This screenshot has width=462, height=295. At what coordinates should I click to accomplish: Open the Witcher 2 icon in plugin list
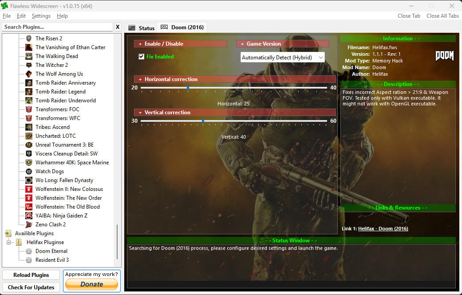(29, 65)
